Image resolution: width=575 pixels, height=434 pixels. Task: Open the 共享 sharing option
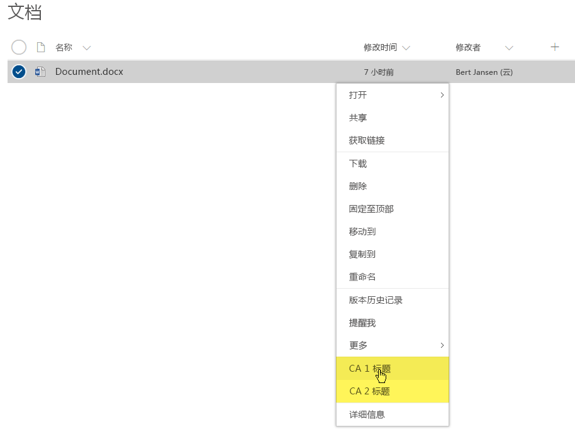coord(357,118)
